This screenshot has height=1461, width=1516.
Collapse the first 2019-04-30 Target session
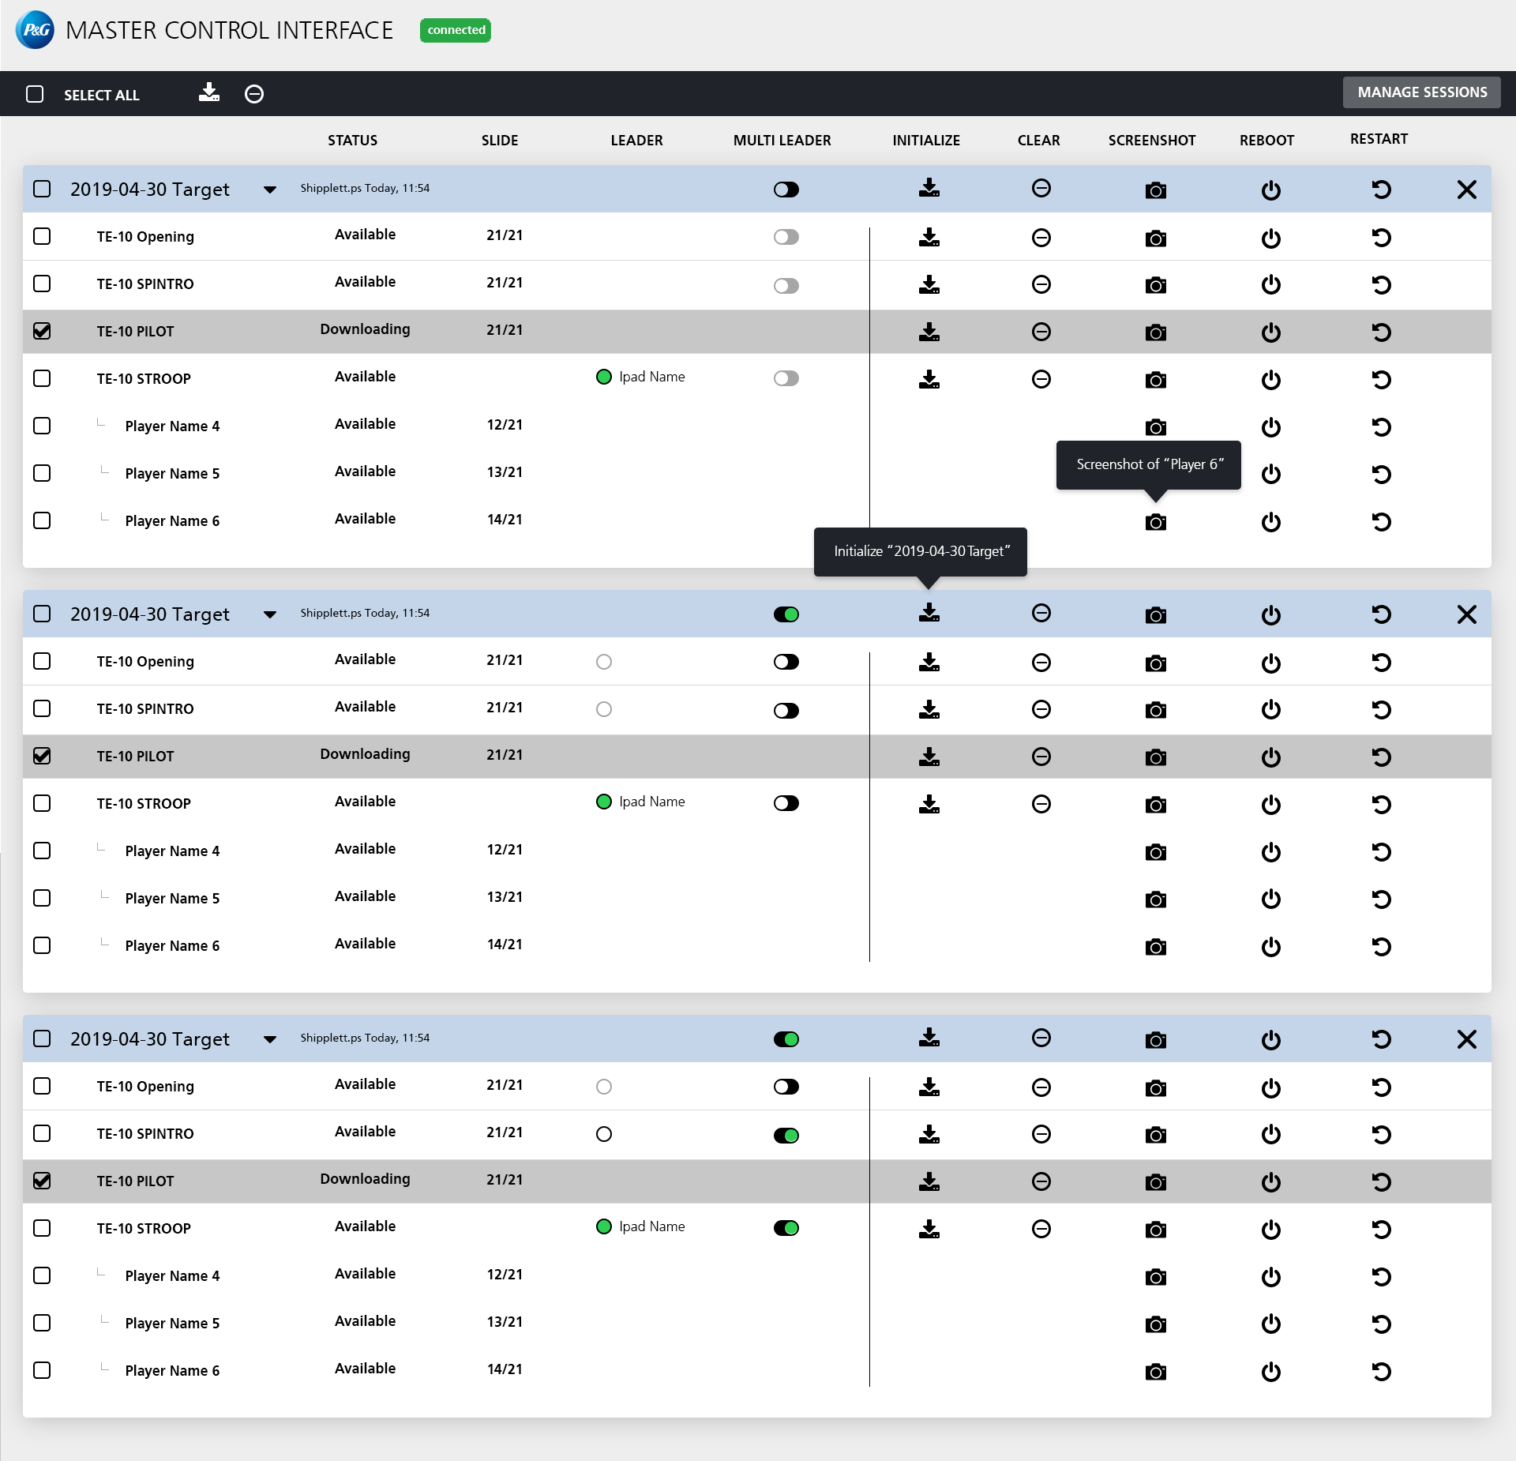coord(270,190)
